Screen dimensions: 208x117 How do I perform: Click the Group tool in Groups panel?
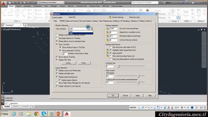pyautogui.click(x=173, y=13)
